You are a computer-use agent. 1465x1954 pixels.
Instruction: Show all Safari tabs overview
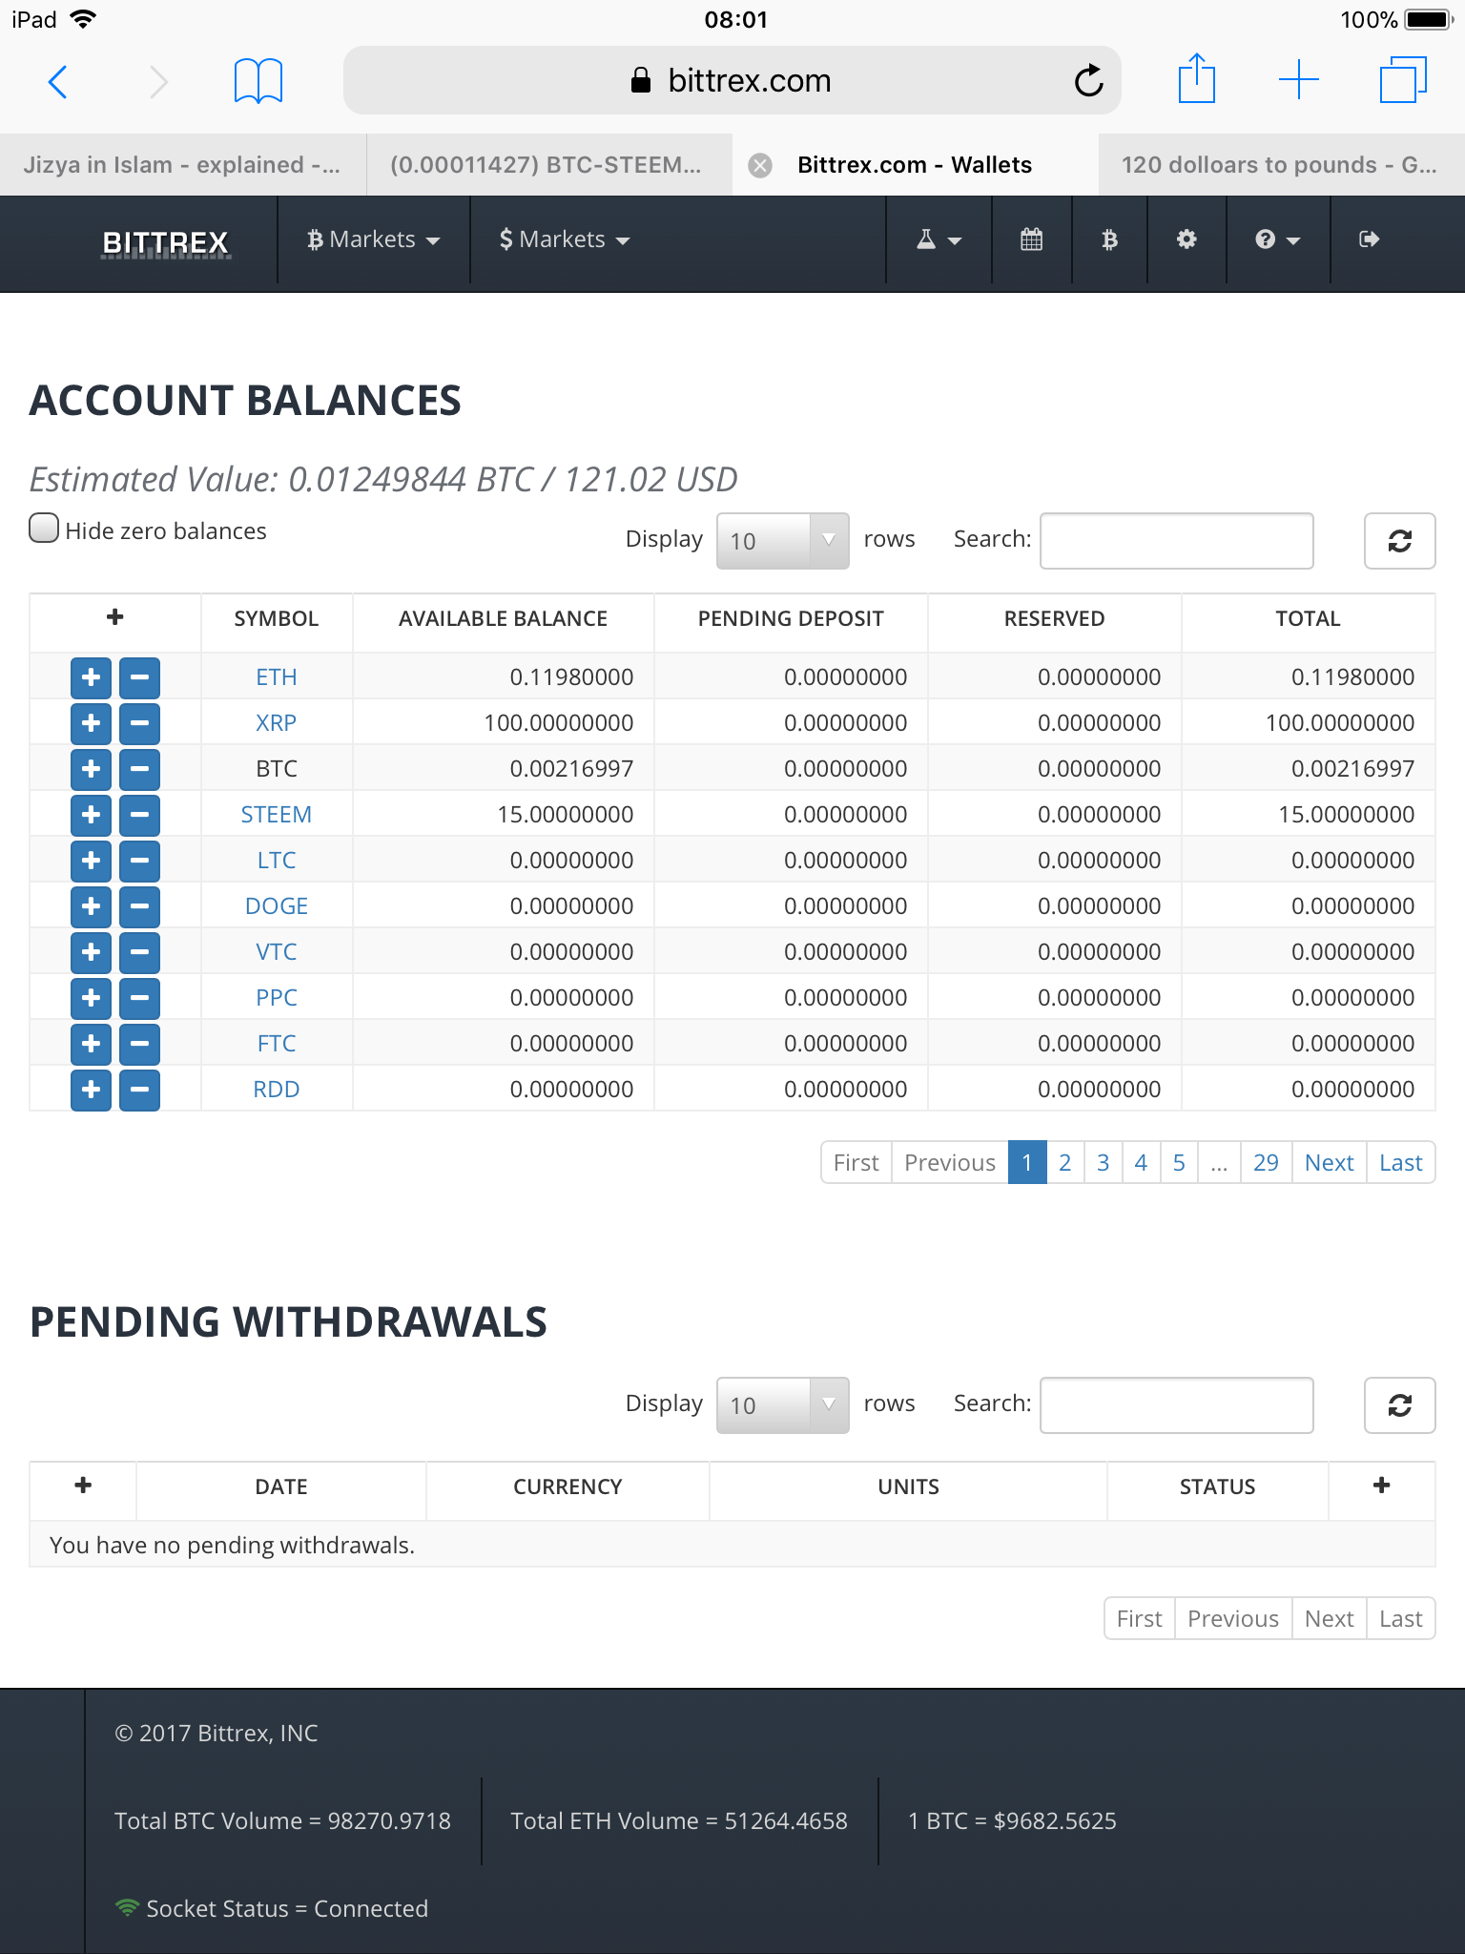[1403, 79]
